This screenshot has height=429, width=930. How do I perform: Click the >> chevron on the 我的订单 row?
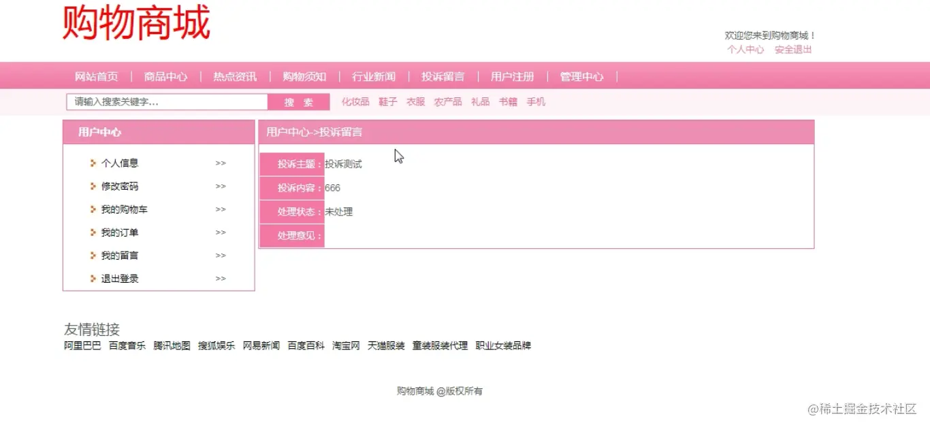[221, 233]
